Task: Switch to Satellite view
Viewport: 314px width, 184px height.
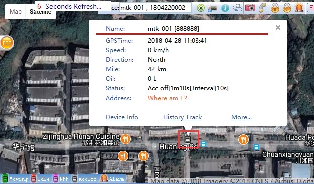Action: (40, 12)
